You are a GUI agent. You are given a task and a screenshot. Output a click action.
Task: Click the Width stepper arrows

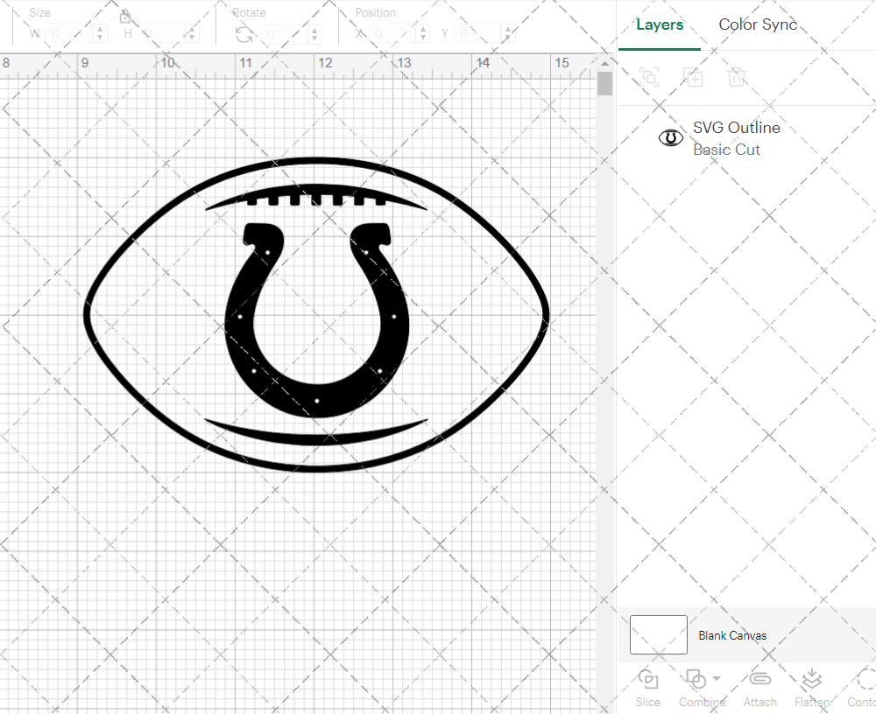point(100,34)
